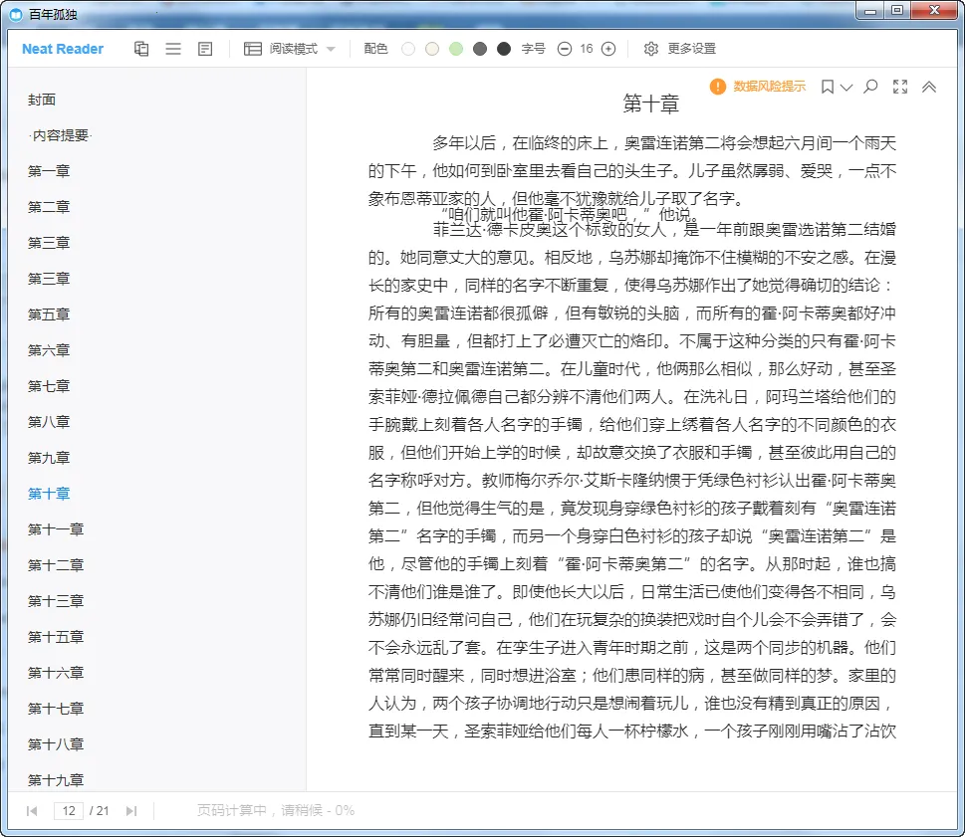
Task: Select the green background color swatch
Action: coord(456,49)
